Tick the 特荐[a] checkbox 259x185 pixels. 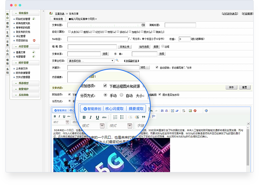[106, 32]
